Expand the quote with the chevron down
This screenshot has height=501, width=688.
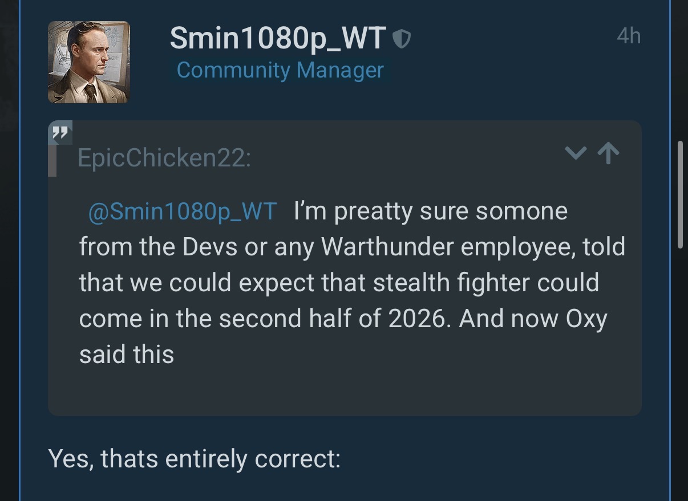(575, 153)
